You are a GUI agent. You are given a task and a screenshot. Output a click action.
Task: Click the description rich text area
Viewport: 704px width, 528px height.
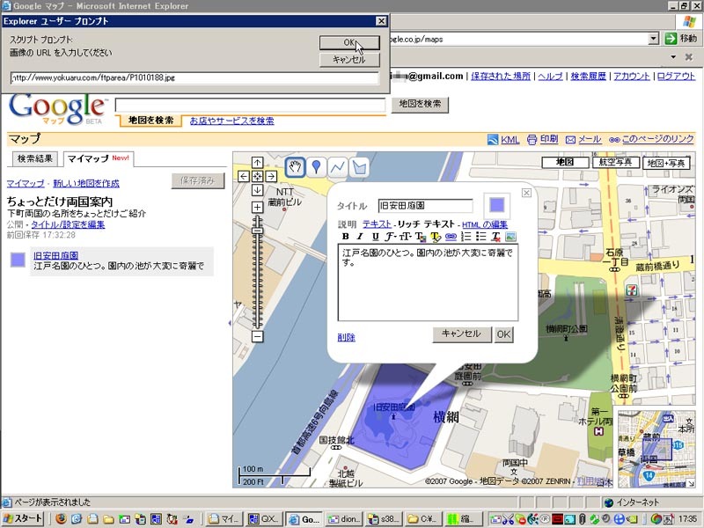(428, 282)
